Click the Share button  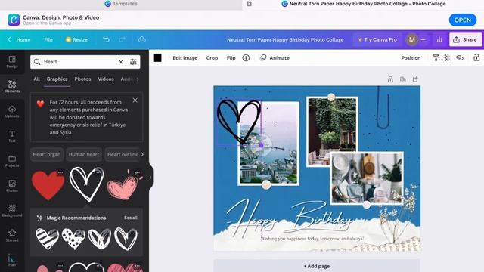(465, 39)
